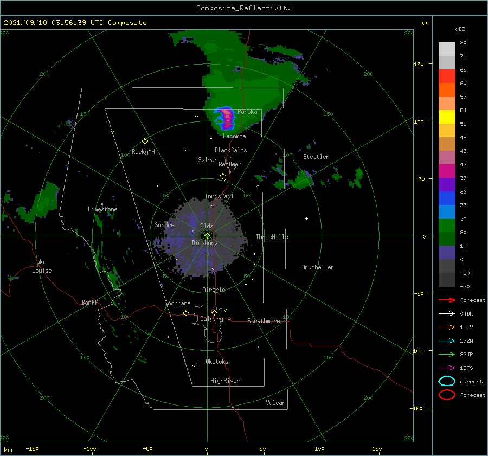Click the white plus marker north of Drumheller
The width and height of the screenshot is (488, 456).
[x=306, y=218]
